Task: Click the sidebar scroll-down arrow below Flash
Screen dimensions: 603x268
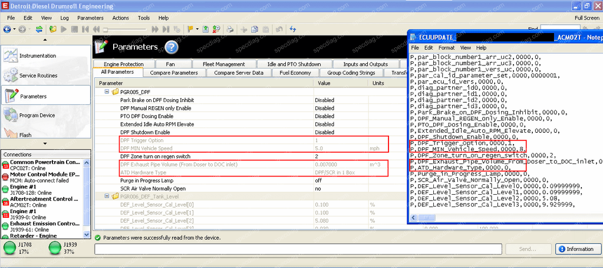Action: click(x=45, y=143)
